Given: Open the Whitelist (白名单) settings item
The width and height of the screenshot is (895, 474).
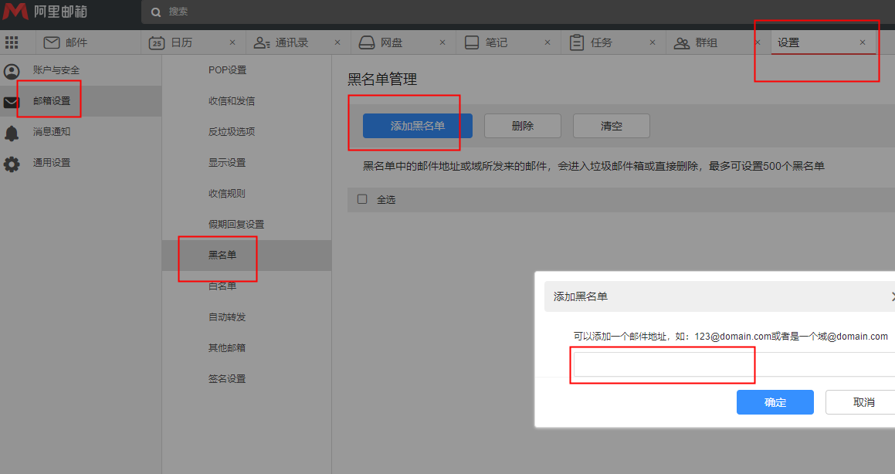Looking at the screenshot, I should 222,286.
